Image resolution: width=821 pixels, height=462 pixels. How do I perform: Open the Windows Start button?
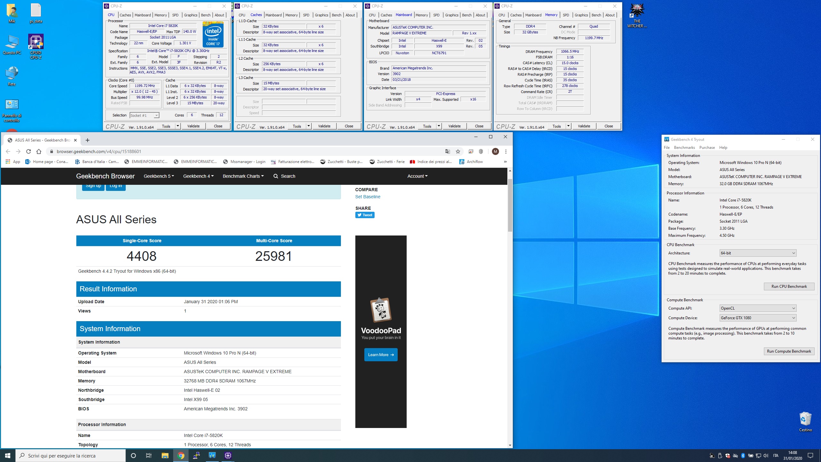click(8, 456)
